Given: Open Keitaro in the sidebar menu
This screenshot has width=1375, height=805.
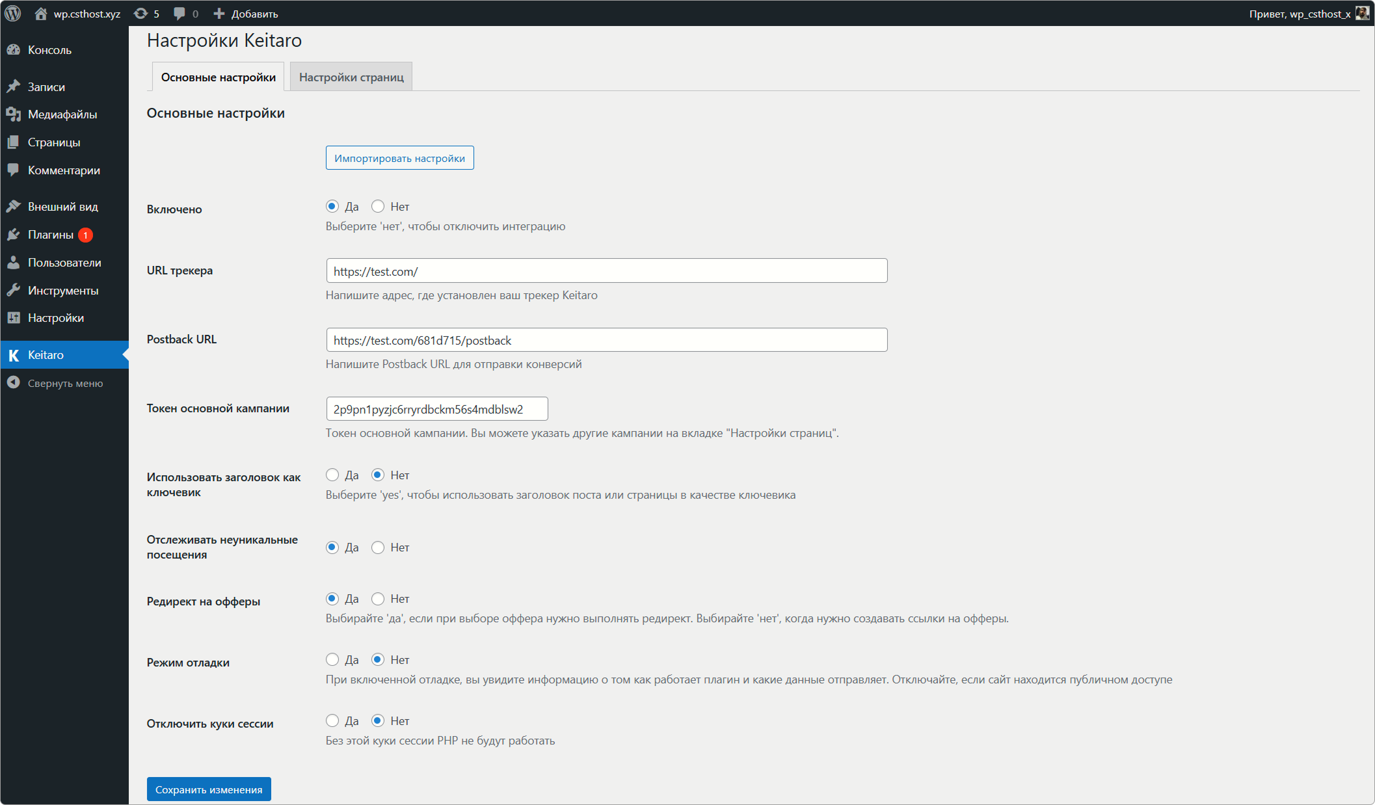Looking at the screenshot, I should [x=64, y=355].
